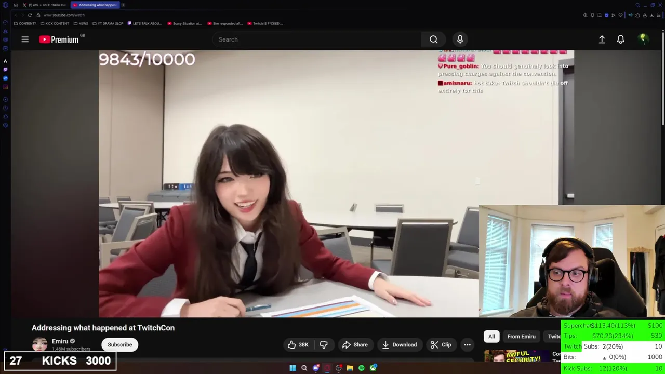Share the video using Share button
This screenshot has height=374, width=665.
(x=355, y=345)
